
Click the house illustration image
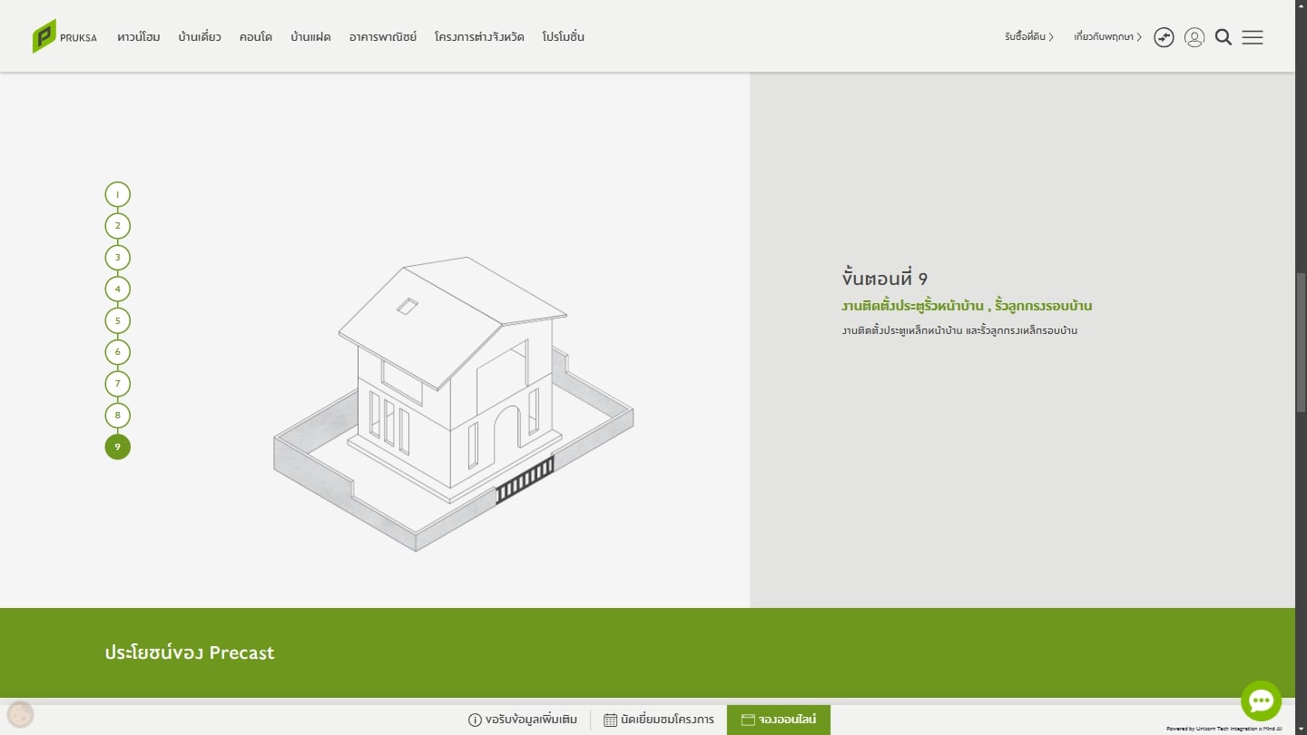tap(454, 404)
